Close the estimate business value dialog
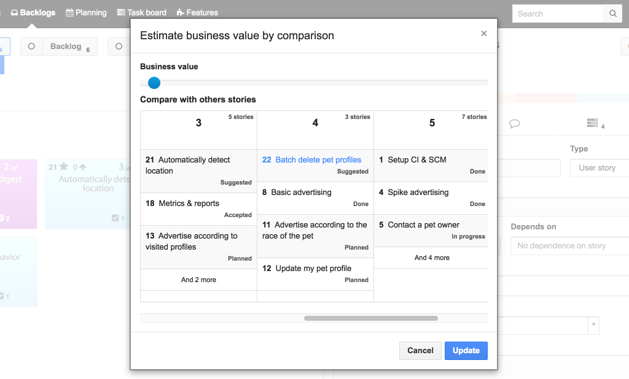The height and width of the screenshot is (379, 629). click(x=483, y=34)
